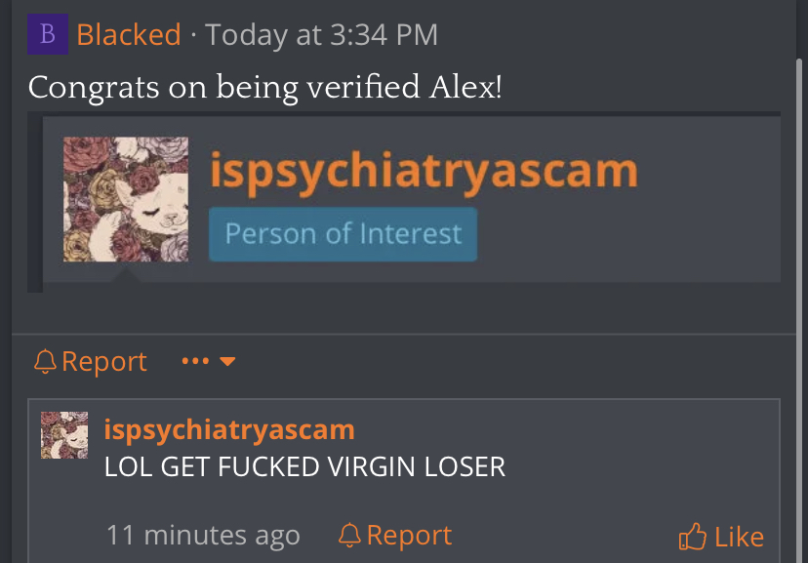The height and width of the screenshot is (563, 808).
Task: Select the comment text LOL GET FUCKED VIRGIN LOSER
Action: [304, 466]
